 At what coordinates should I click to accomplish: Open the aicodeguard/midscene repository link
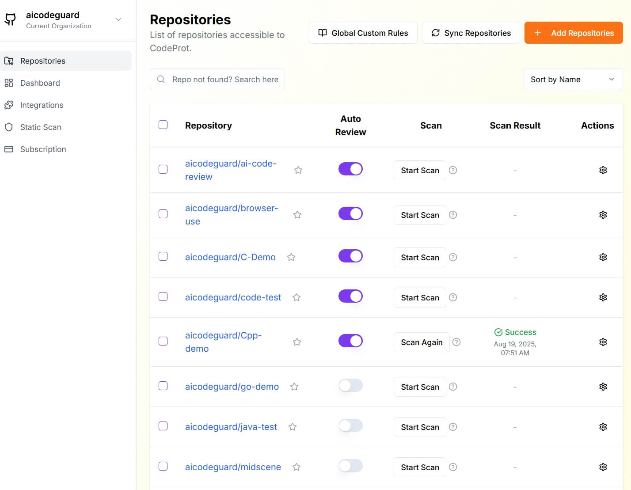click(233, 467)
